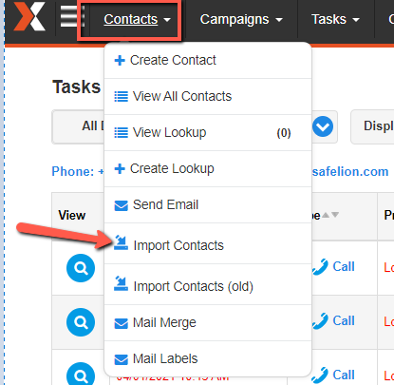Click the blue circular chevron-down icon
Screen dimensions: 394x385
pyautogui.click(x=323, y=126)
